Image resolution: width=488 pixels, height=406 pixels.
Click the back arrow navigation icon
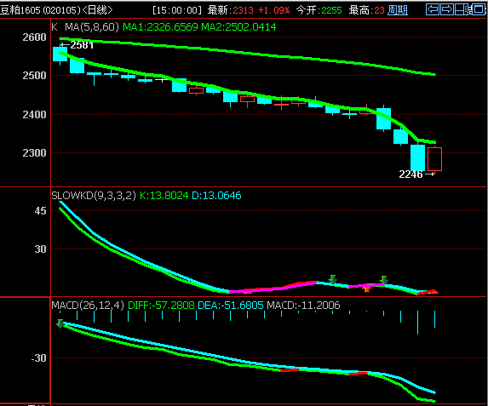pyautogui.click(x=433, y=9)
